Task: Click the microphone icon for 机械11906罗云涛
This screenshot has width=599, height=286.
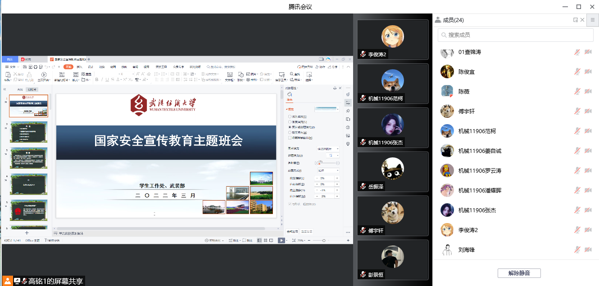Action: [577, 171]
